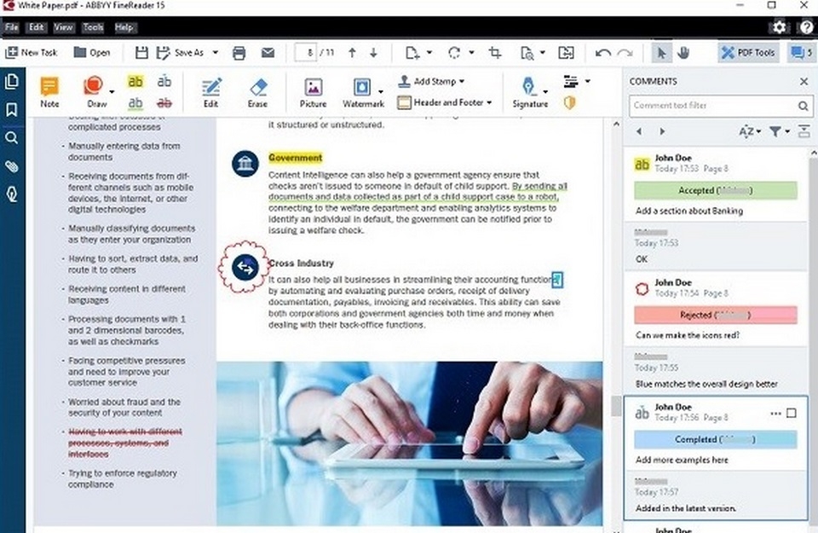Open the Digital Signatures sidebar panel
The width and height of the screenshot is (818, 533).
point(11,194)
